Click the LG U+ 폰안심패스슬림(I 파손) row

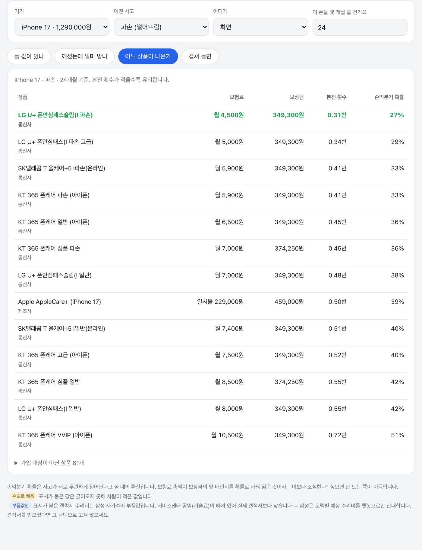211,119
